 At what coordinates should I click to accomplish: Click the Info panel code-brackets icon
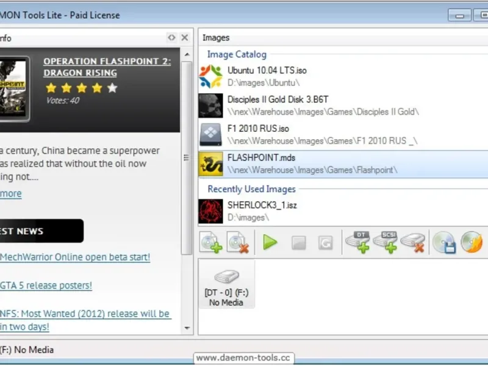point(171,37)
